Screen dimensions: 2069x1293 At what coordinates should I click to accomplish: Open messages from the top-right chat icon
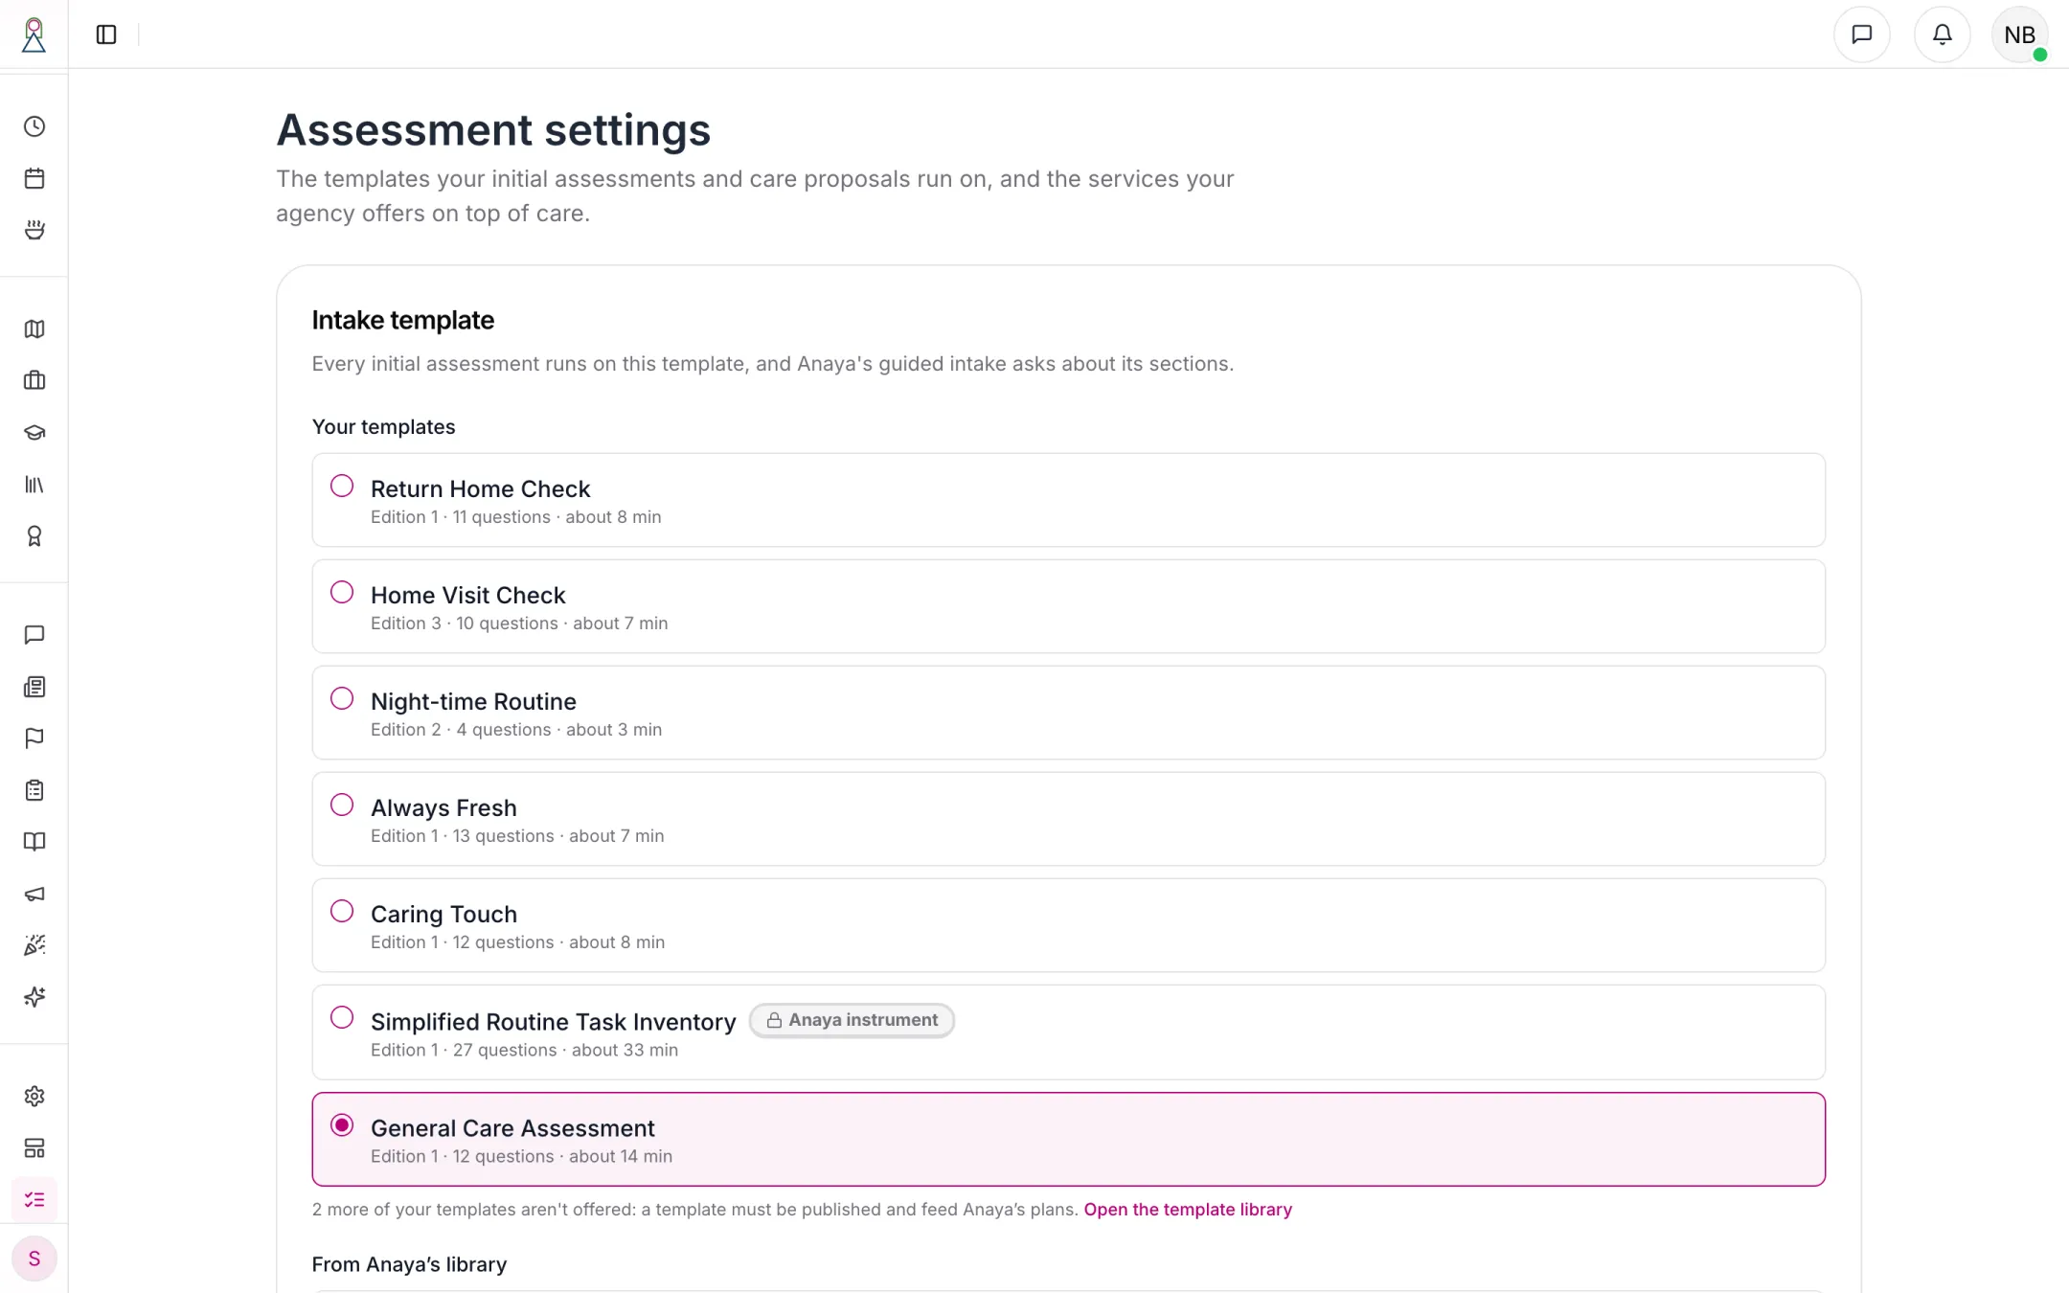[1861, 34]
